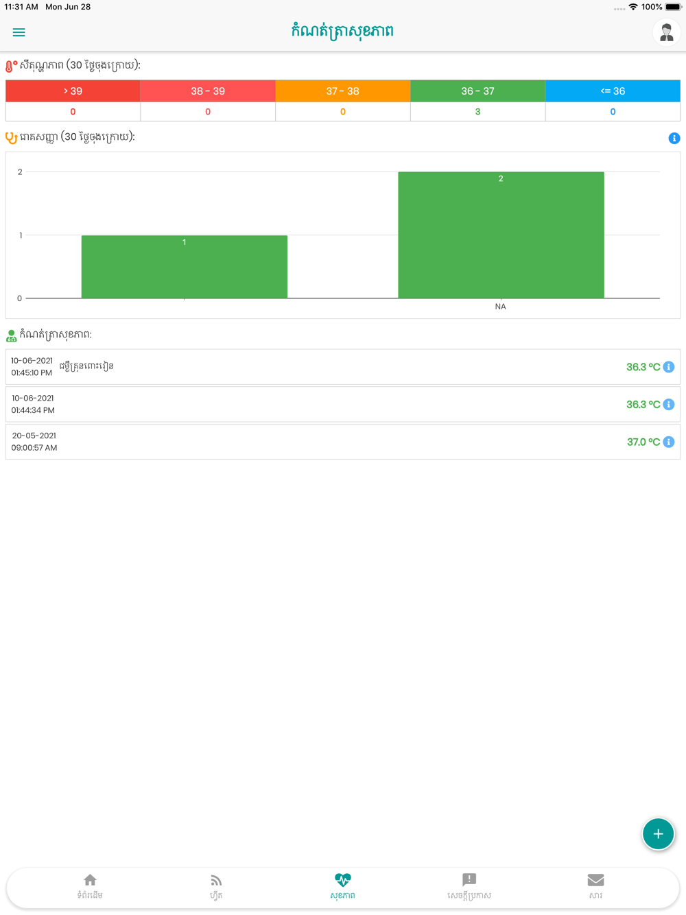
Task: Show info for 20-05-2021 record
Action: pos(669,442)
